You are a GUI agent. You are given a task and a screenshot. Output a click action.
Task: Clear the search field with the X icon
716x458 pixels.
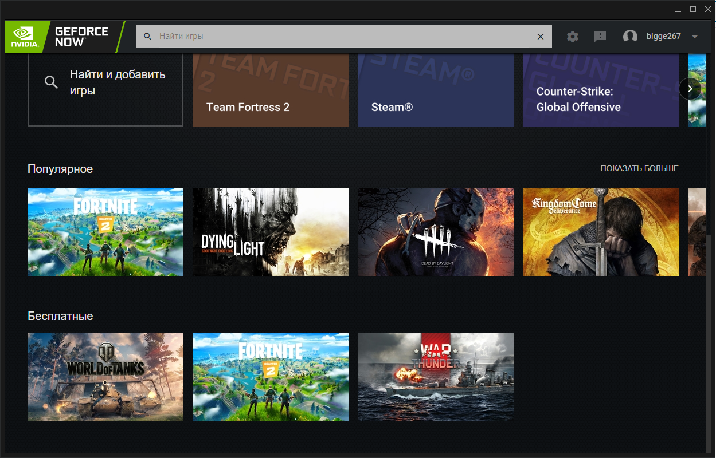click(541, 37)
